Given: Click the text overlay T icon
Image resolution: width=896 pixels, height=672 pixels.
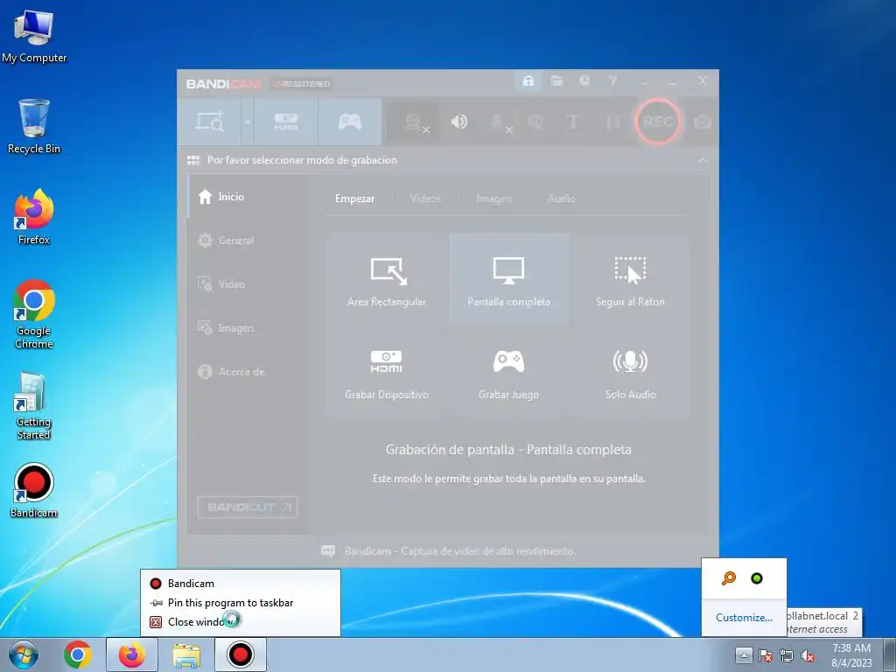Looking at the screenshot, I should (572, 122).
